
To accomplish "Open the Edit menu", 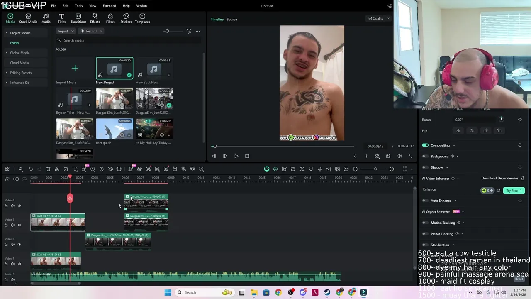I will pyautogui.click(x=66, y=6).
